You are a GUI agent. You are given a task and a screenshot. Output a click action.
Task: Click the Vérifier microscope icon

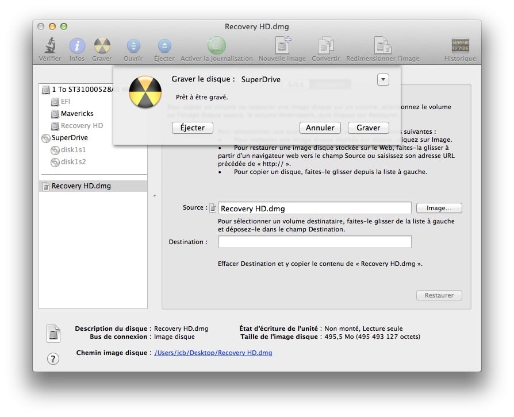[x=50, y=46]
